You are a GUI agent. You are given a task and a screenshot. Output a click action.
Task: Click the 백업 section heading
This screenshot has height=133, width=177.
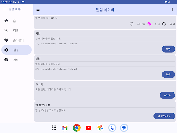tap(38, 34)
